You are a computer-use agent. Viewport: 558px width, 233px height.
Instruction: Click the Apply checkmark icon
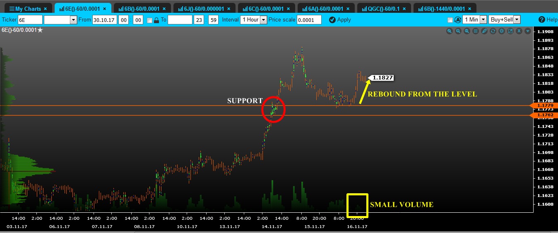pyautogui.click(x=332, y=19)
